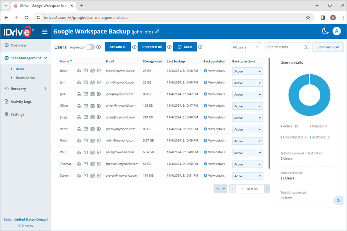Image resolution: width=347 pixels, height=231 pixels.
Task: Click the Unprotect all button
Action: pyautogui.click(x=152, y=47)
